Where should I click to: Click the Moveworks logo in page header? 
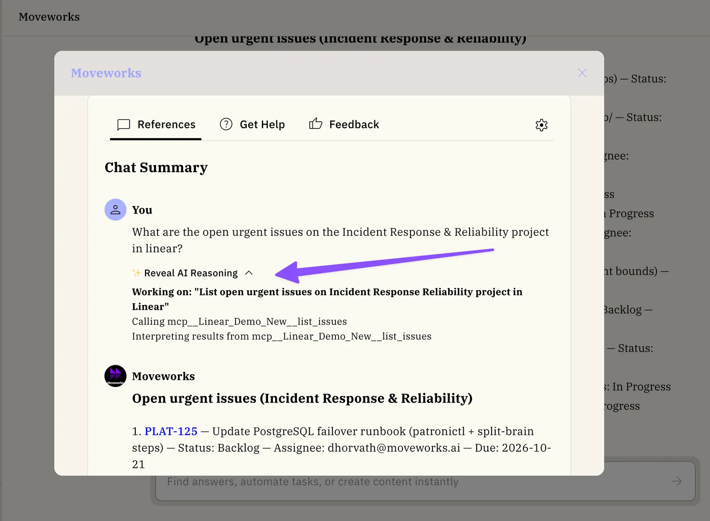(x=49, y=17)
